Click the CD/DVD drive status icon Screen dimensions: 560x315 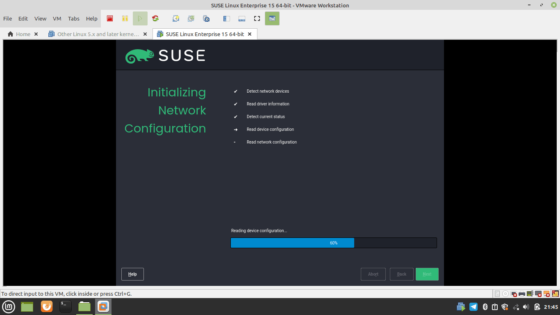click(x=505, y=294)
